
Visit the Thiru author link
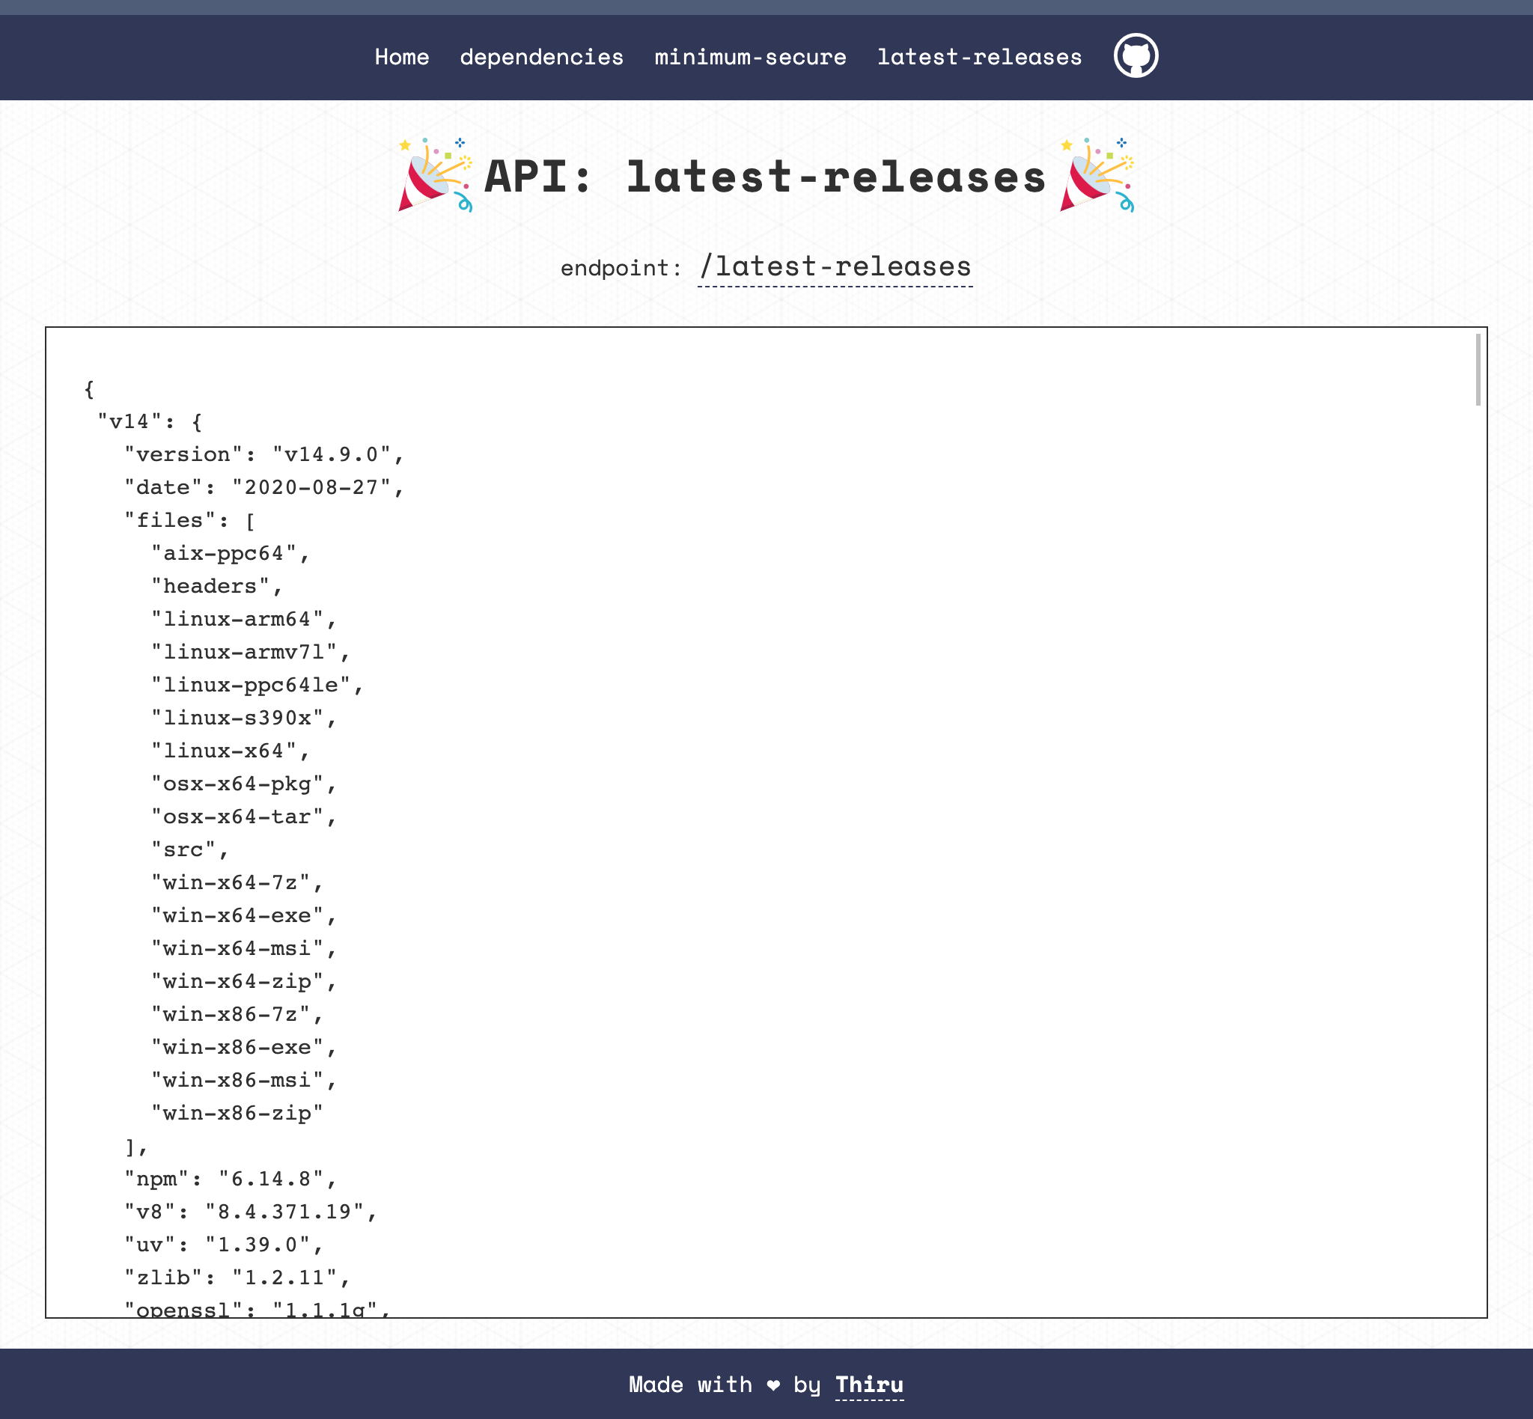868,1385
